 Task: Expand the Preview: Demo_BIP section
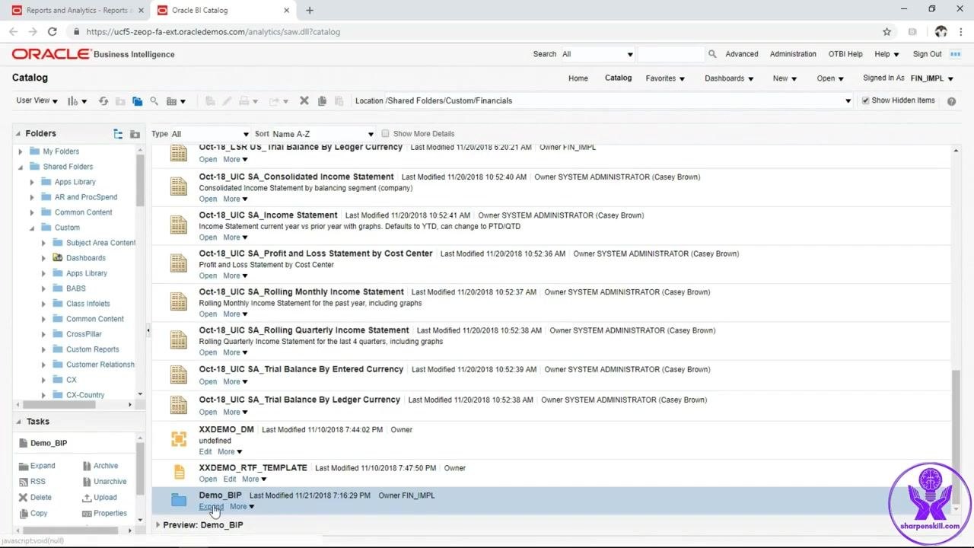point(158,525)
